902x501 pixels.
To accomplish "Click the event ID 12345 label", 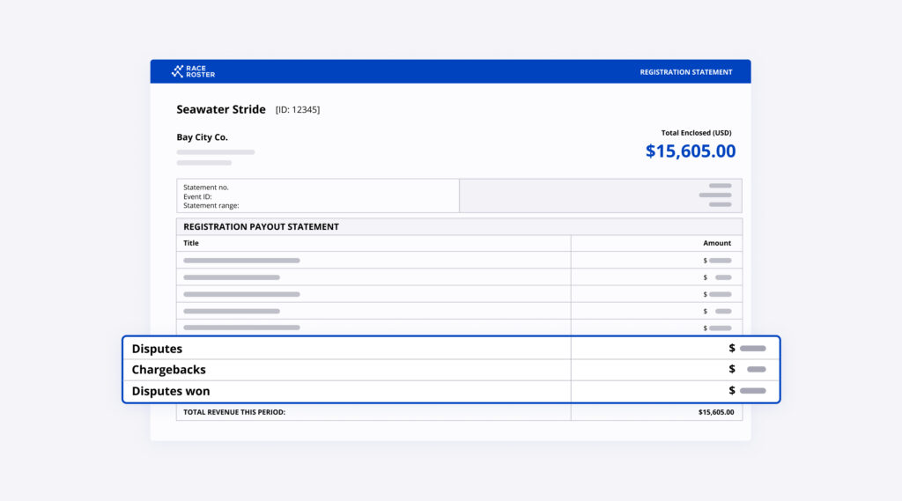I will tap(298, 110).
